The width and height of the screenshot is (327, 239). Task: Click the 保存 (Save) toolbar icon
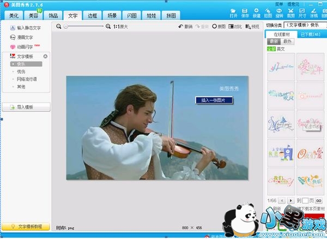click(x=245, y=13)
